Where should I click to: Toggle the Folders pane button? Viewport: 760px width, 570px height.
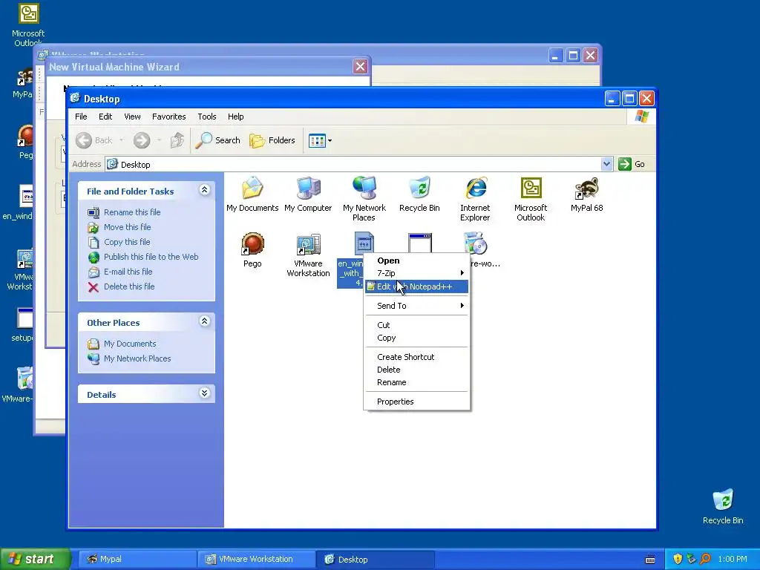click(272, 140)
